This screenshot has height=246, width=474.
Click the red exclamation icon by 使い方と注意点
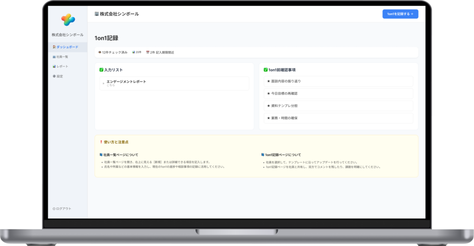[x=101, y=142]
